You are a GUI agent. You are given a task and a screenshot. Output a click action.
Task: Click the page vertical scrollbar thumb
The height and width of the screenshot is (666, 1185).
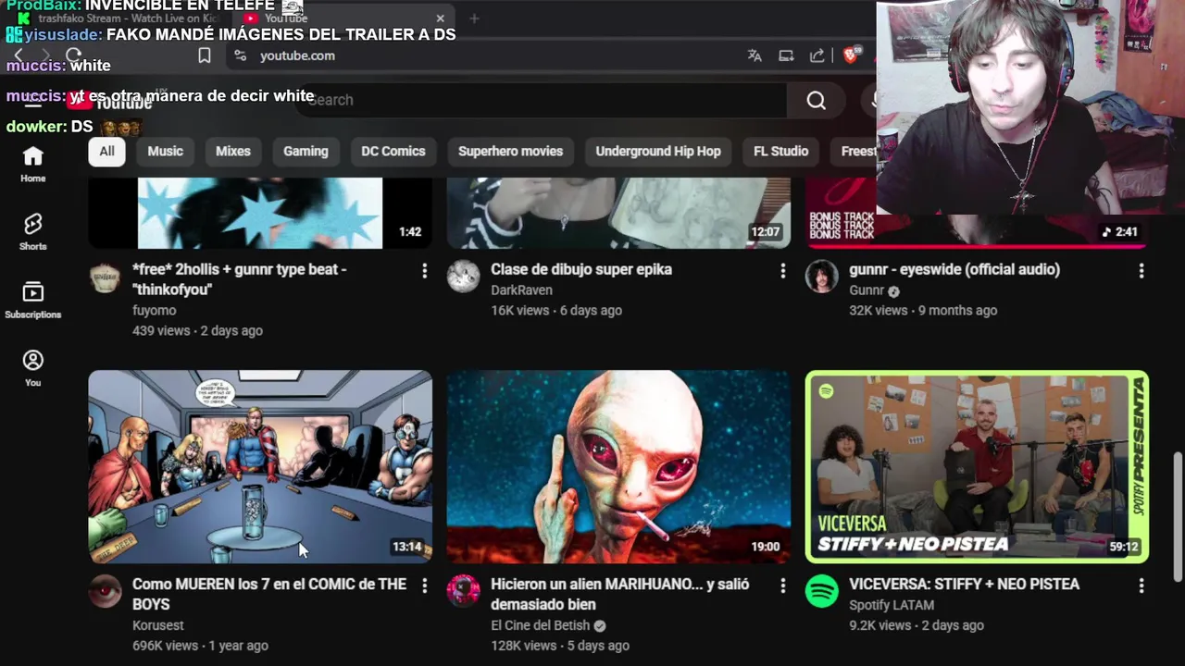pos(1178,516)
